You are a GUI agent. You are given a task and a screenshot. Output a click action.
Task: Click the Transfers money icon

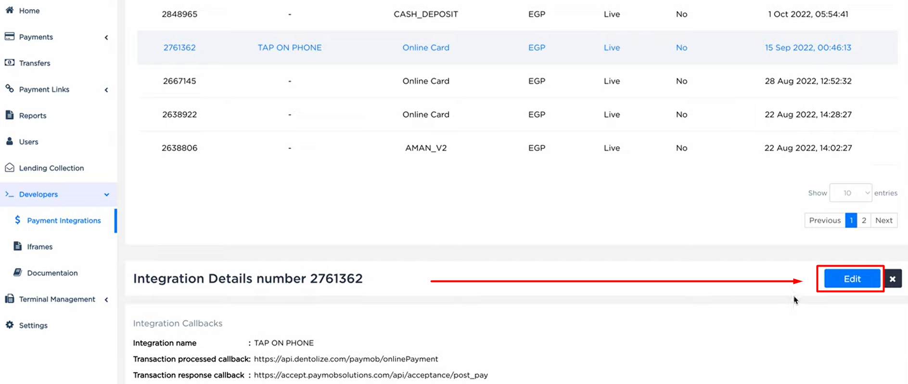(x=10, y=63)
